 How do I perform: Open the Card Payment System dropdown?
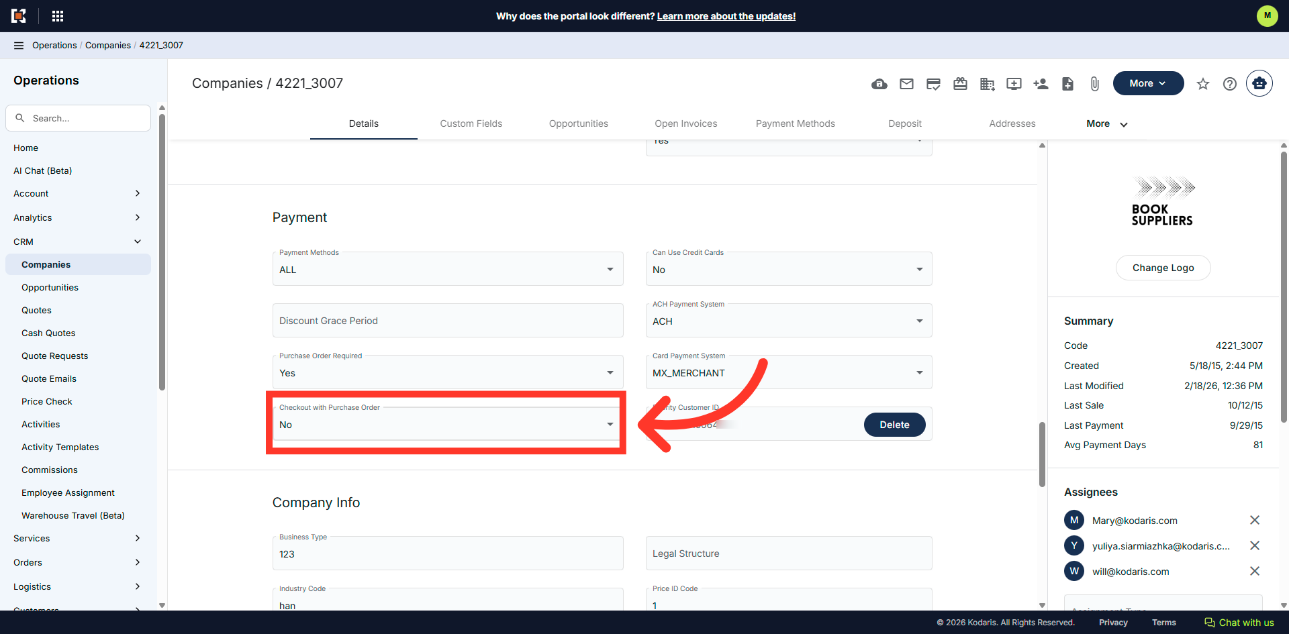[x=789, y=372]
